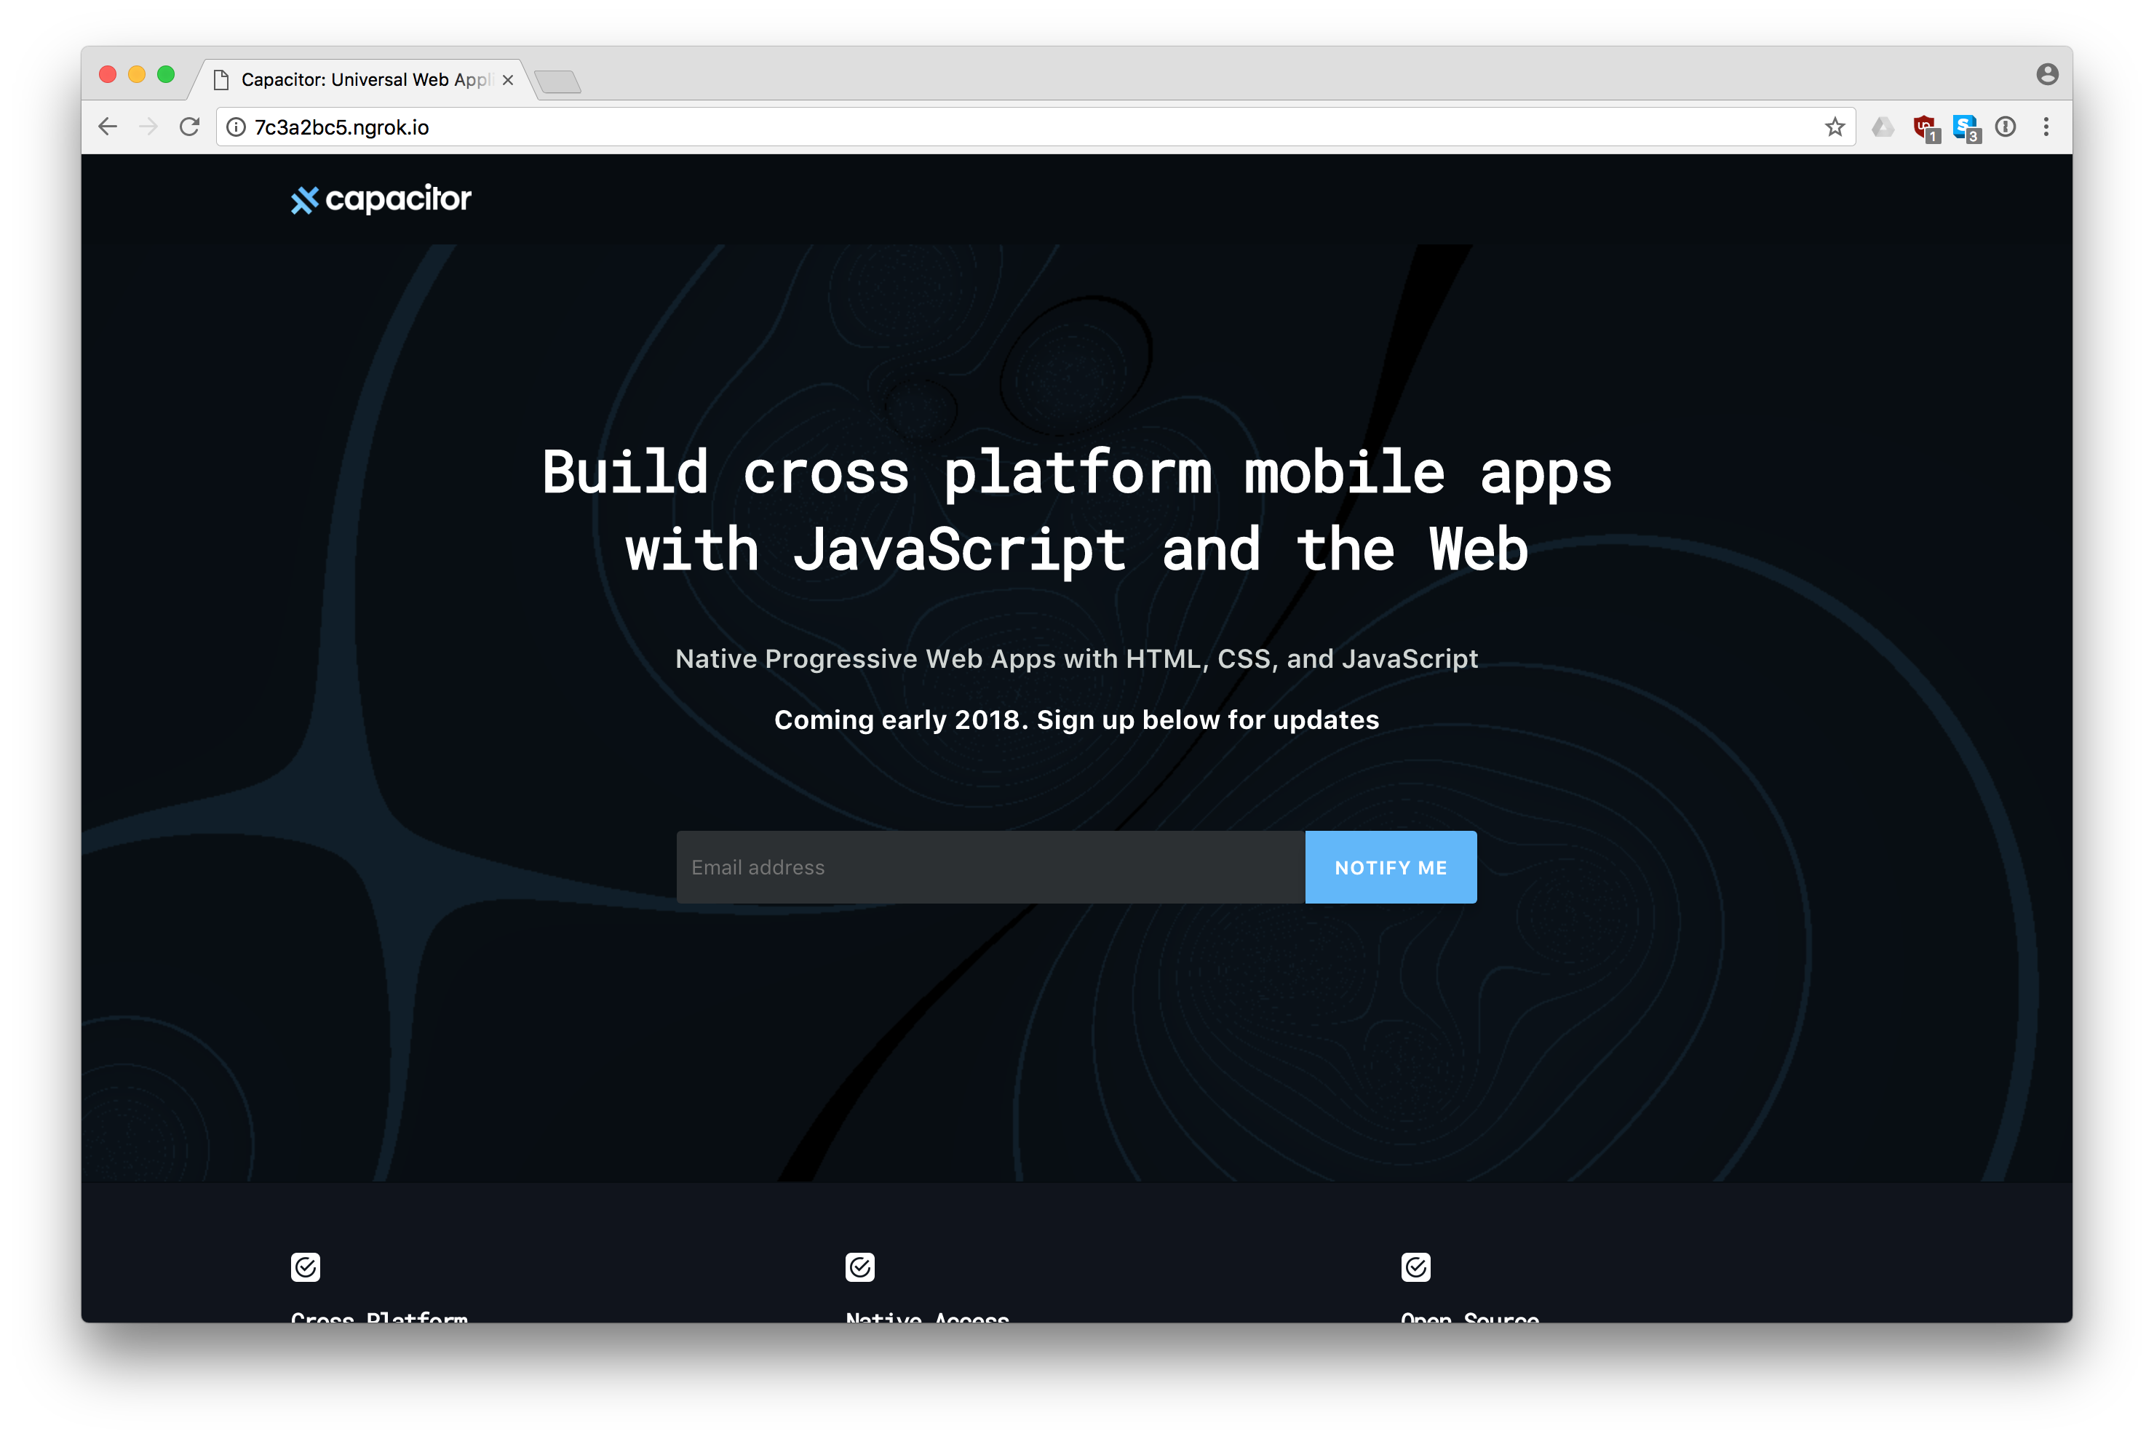View site information icon in address bar

(x=237, y=127)
